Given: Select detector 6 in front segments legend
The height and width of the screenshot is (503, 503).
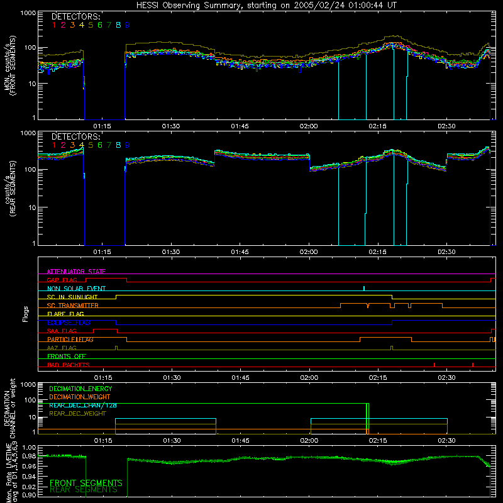Looking at the screenshot, I should 100,25.
